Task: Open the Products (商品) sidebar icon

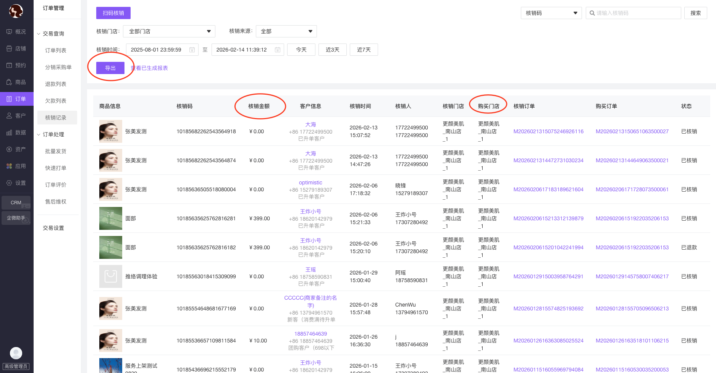Action: [x=9, y=82]
